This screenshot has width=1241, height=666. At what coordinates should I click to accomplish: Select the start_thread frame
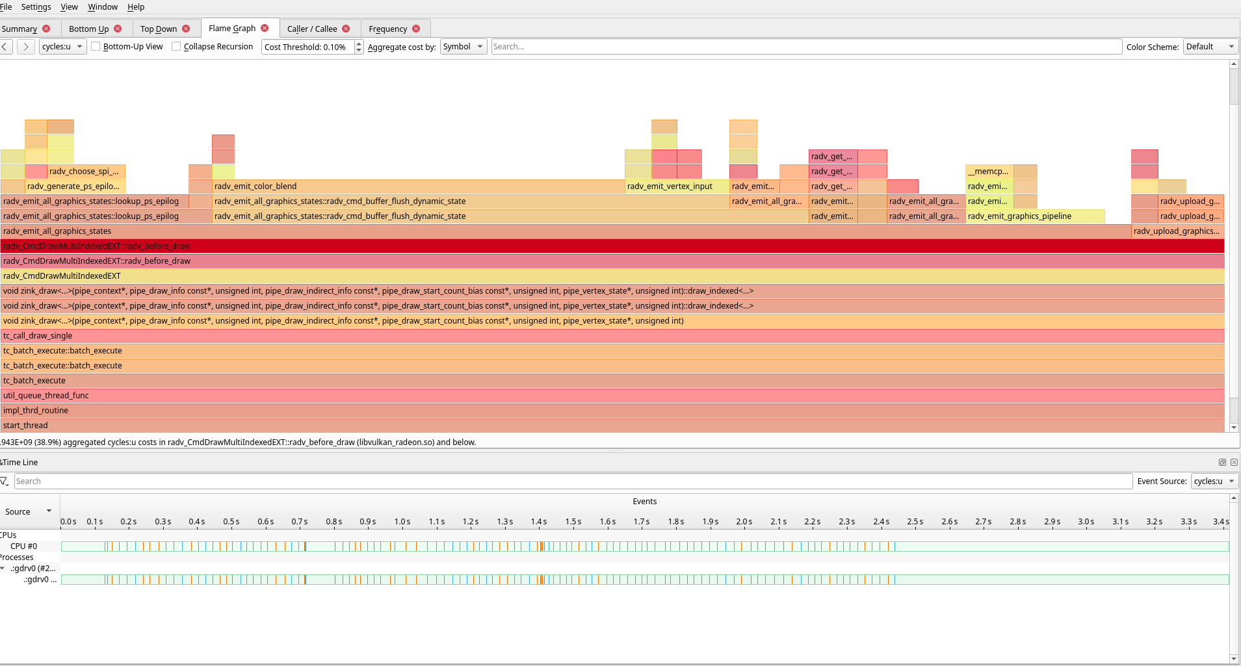(x=612, y=426)
